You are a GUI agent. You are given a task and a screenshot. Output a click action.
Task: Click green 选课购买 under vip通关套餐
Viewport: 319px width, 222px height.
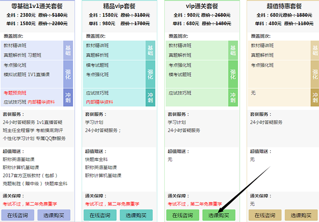(x=219, y=215)
